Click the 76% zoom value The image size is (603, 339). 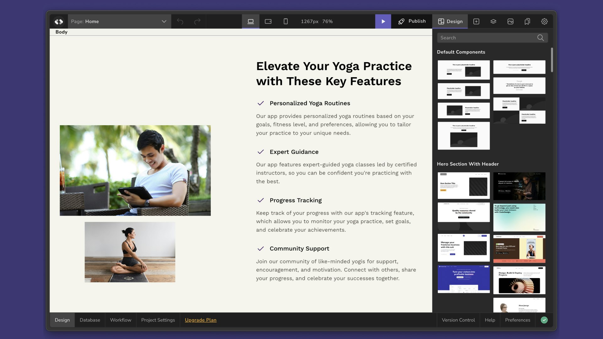pyautogui.click(x=328, y=21)
